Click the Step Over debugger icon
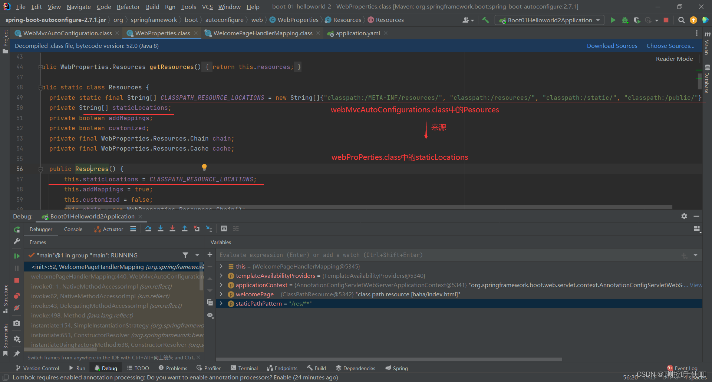This screenshot has height=382, width=712. (148, 229)
